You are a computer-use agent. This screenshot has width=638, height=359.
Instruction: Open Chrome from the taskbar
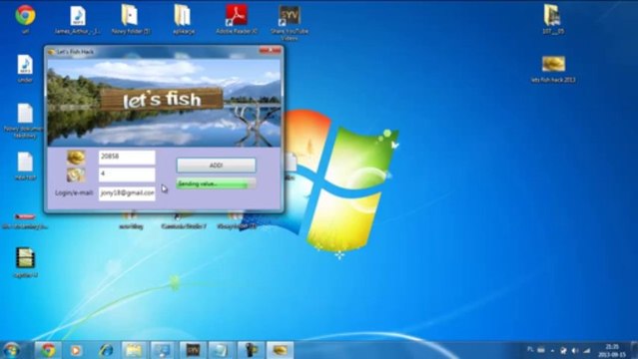[x=48, y=350]
